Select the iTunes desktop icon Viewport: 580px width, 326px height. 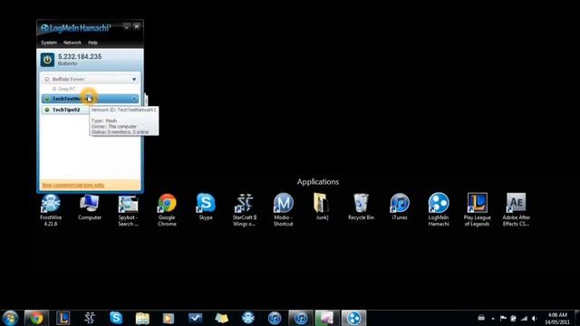click(400, 207)
